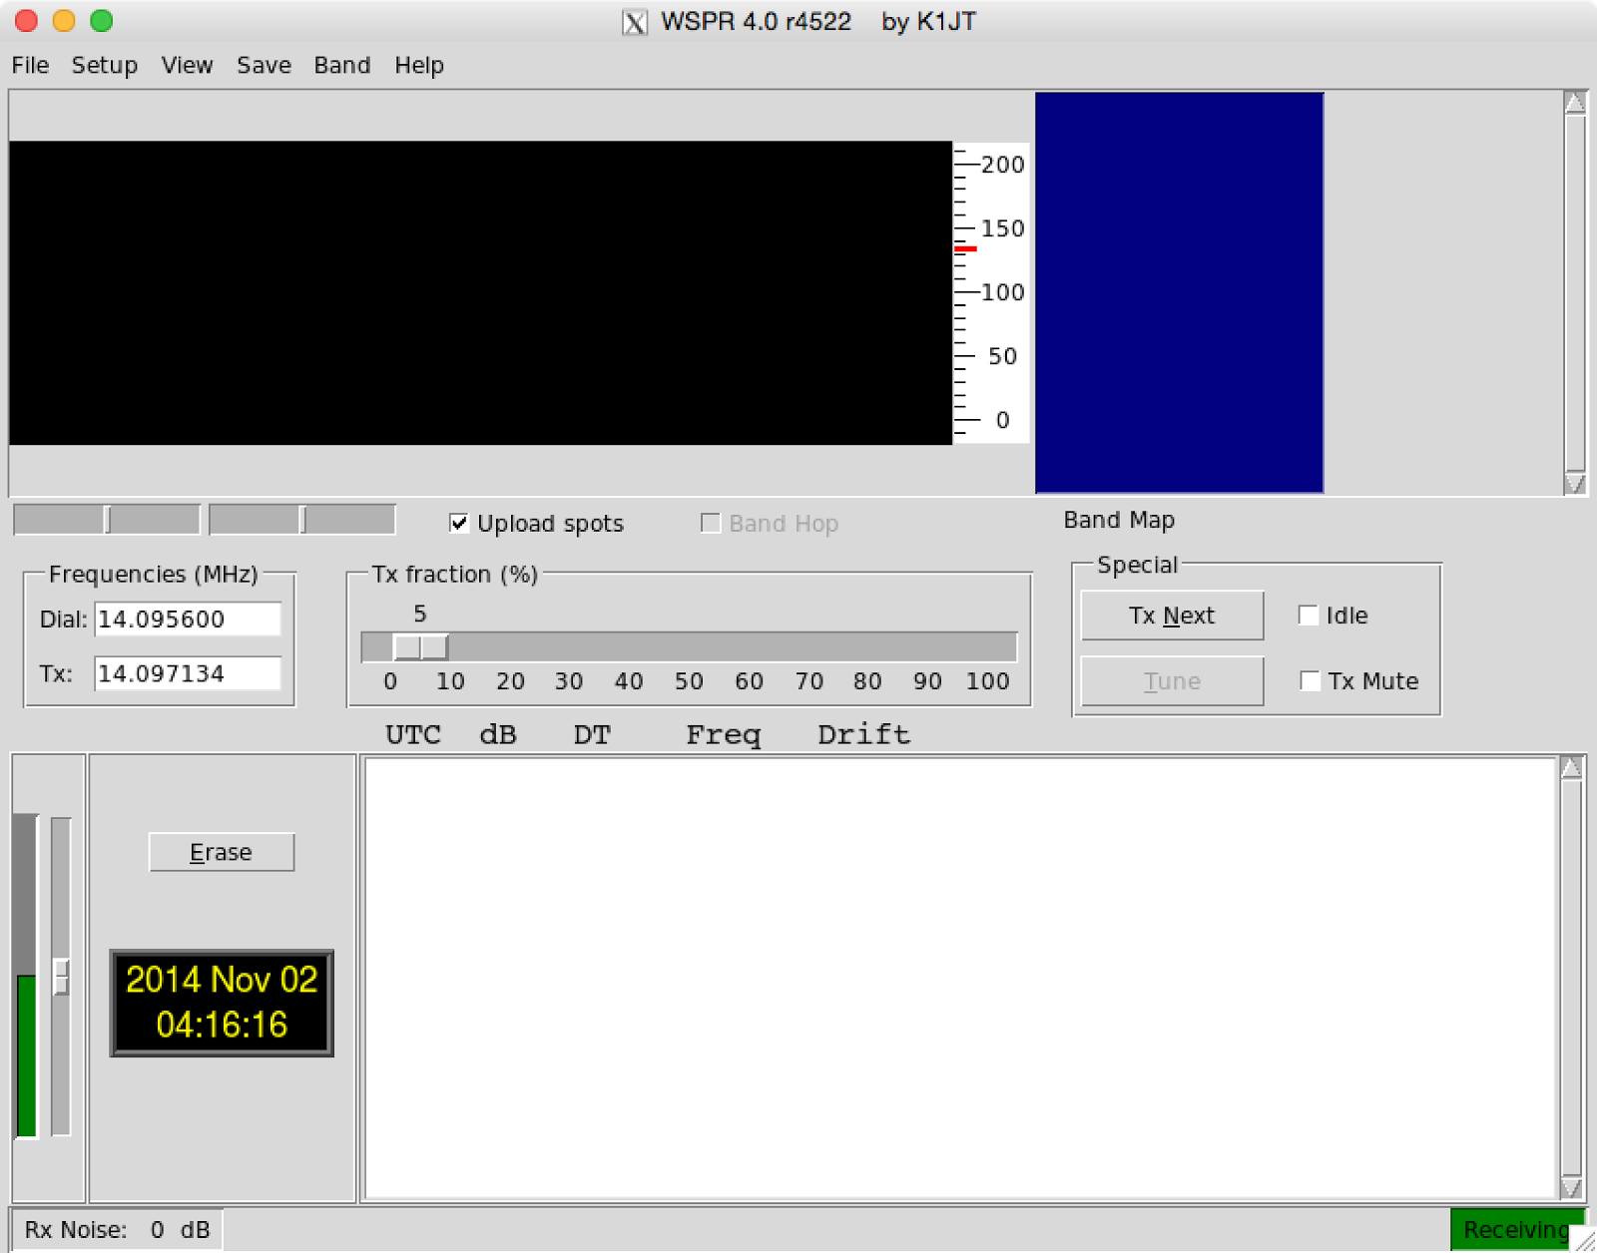Click the waterfall vertical scrollbar track
Screen dimensions: 1597x1253
pos(1575,292)
